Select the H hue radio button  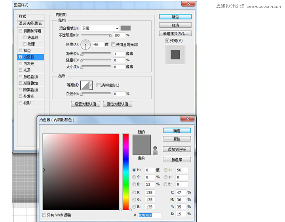pos(134,170)
